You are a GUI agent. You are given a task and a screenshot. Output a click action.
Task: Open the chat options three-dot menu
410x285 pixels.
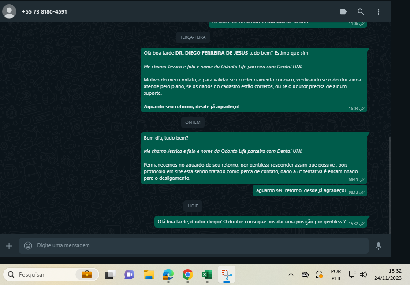[378, 12]
